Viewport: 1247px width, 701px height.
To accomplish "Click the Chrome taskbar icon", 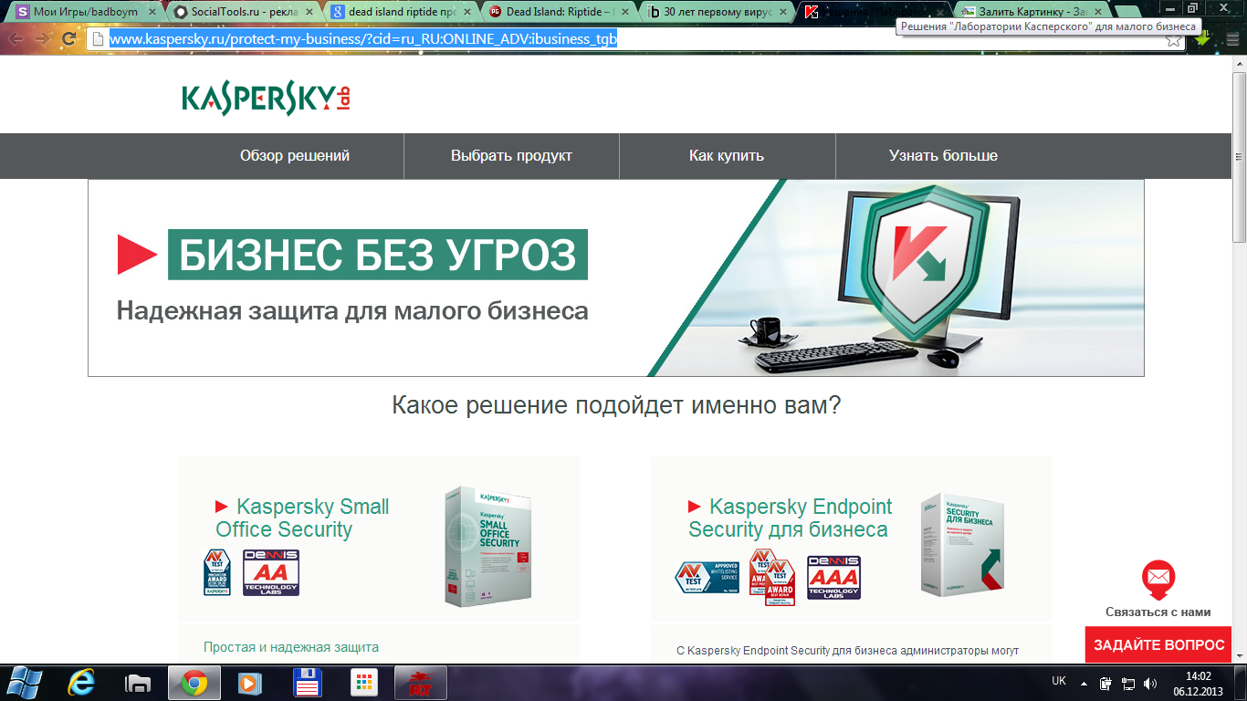I will (x=193, y=683).
